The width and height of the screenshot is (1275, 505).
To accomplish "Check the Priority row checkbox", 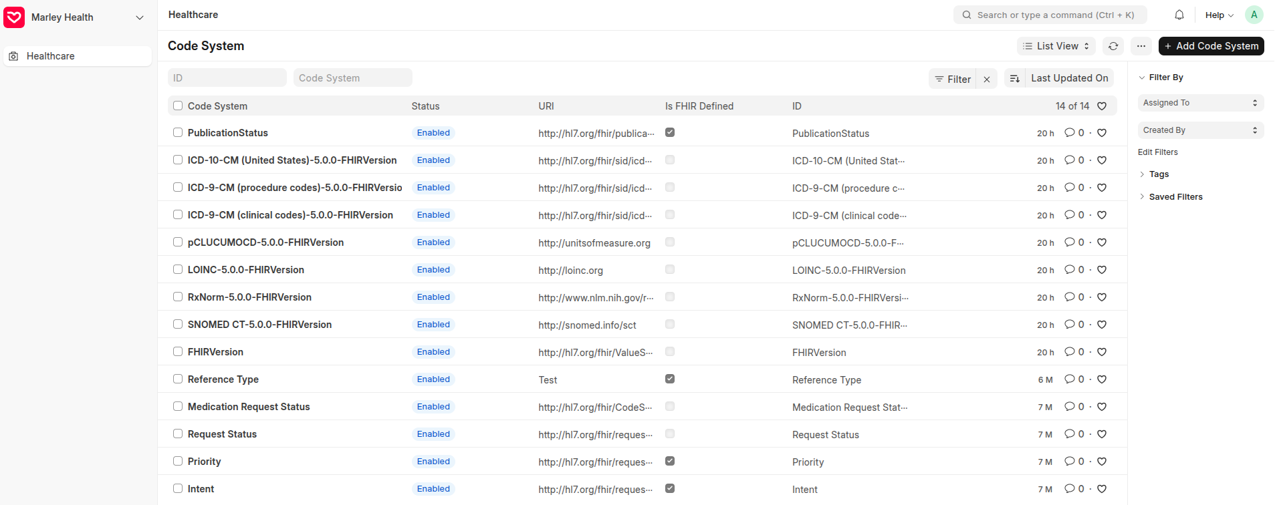I will point(178,461).
